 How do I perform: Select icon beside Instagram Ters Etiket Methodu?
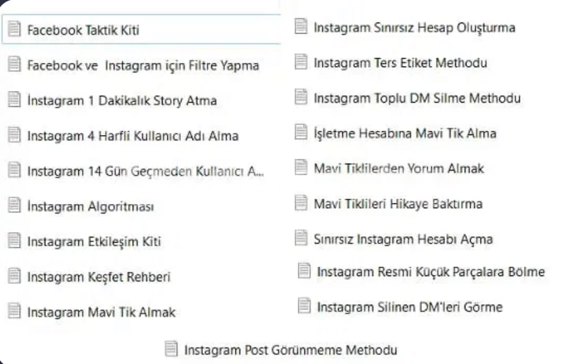[301, 62]
